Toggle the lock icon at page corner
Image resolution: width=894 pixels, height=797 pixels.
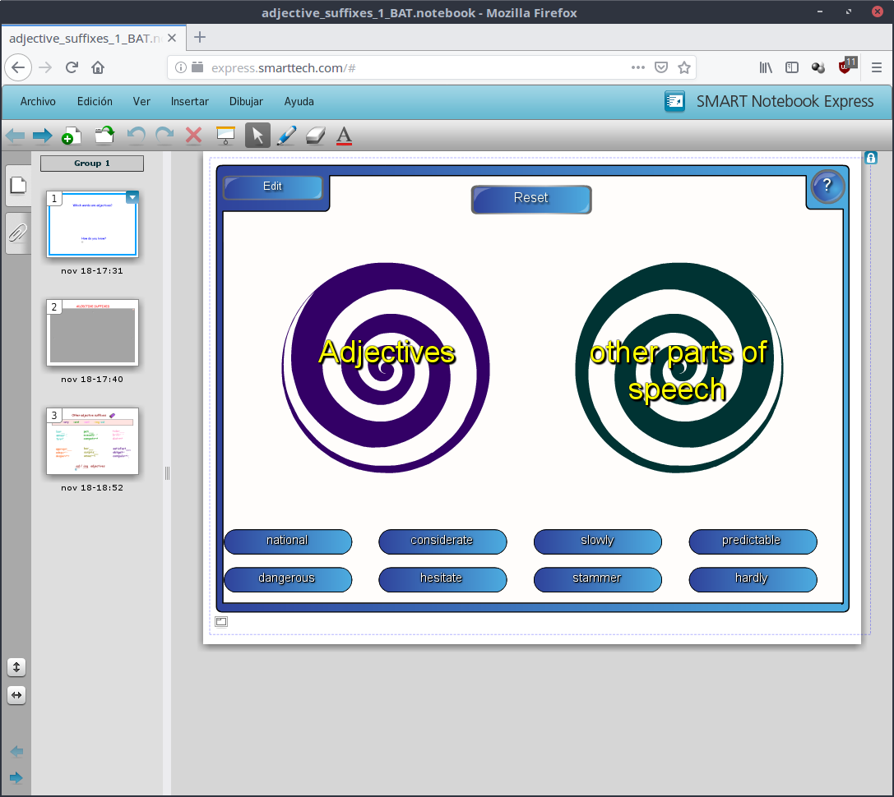click(871, 157)
